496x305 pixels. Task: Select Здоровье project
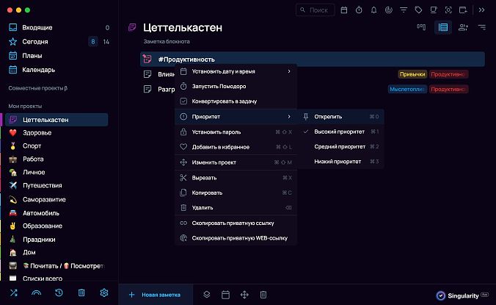pyautogui.click(x=56, y=133)
